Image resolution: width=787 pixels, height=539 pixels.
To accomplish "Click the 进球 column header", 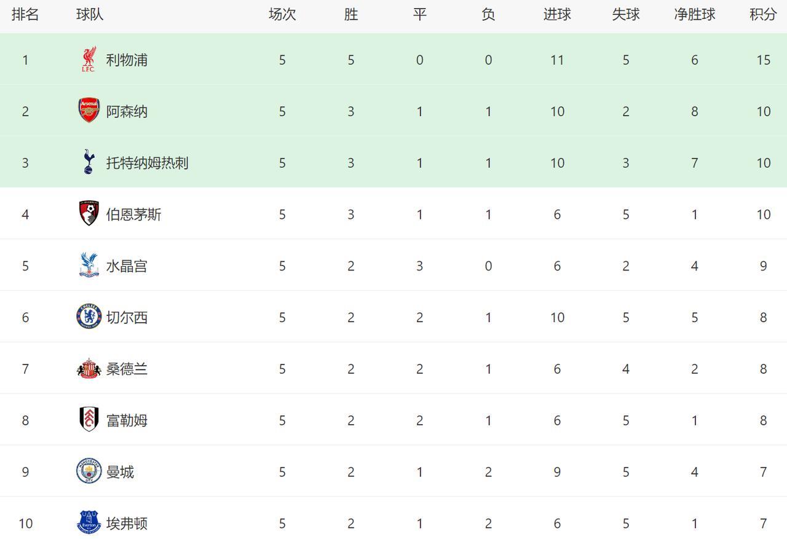I will pos(557,15).
